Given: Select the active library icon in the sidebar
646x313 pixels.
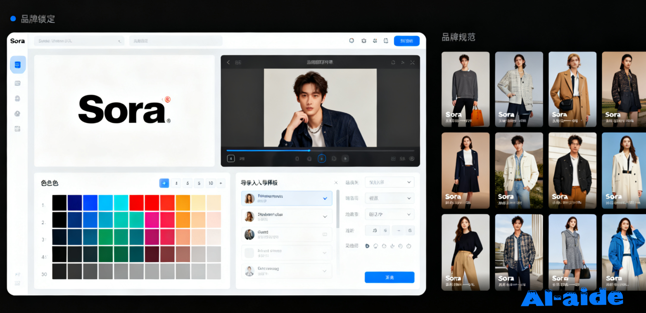Looking at the screenshot, I should pos(17,64).
